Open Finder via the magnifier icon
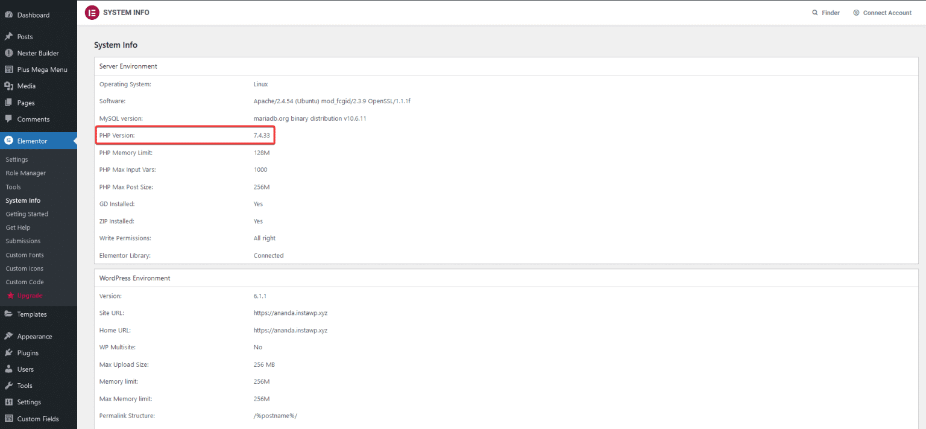 814,12
